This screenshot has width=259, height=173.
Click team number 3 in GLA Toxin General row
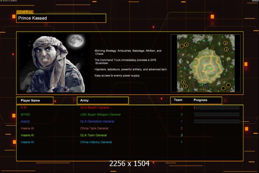click(182, 135)
